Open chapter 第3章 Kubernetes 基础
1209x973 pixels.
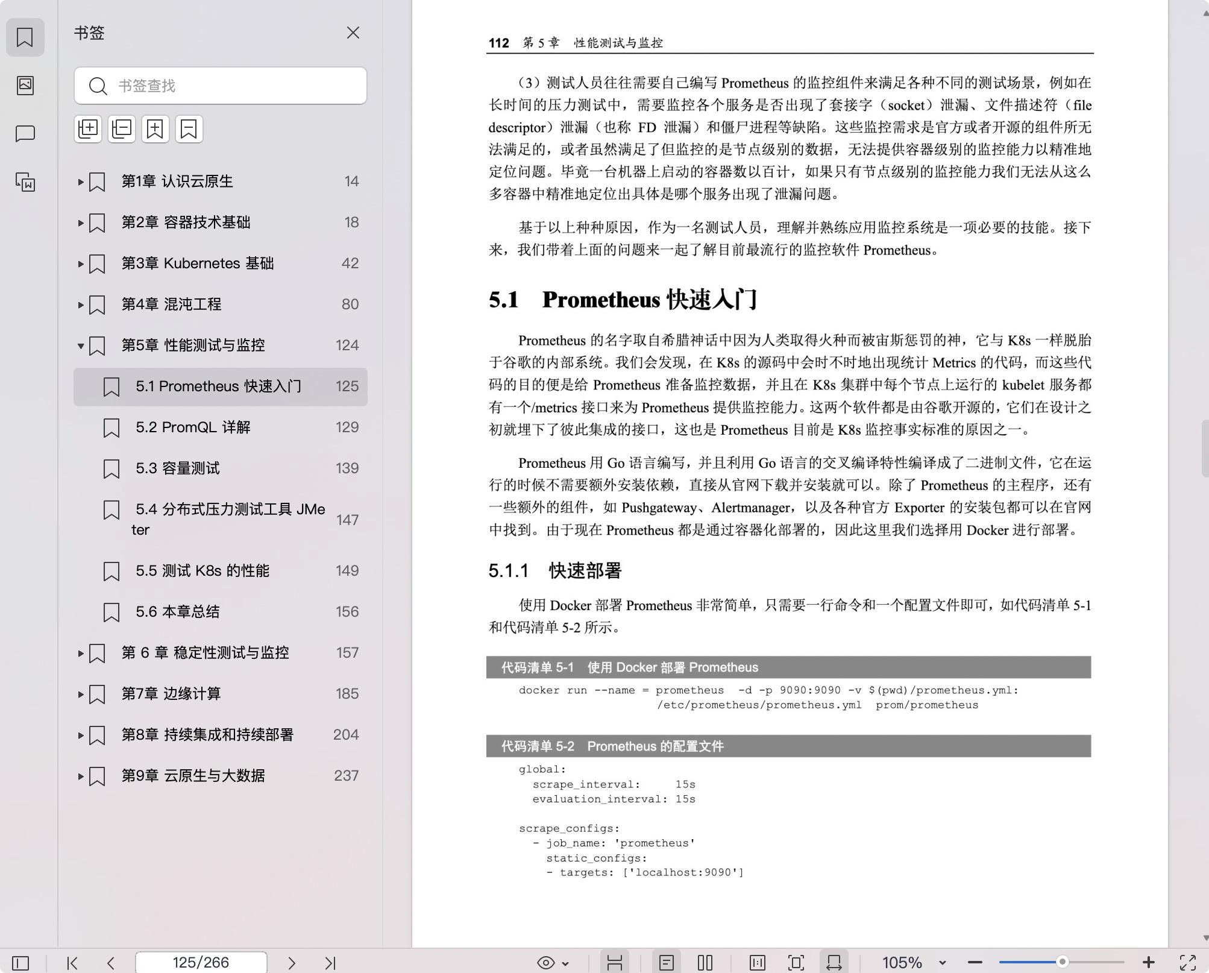198,263
